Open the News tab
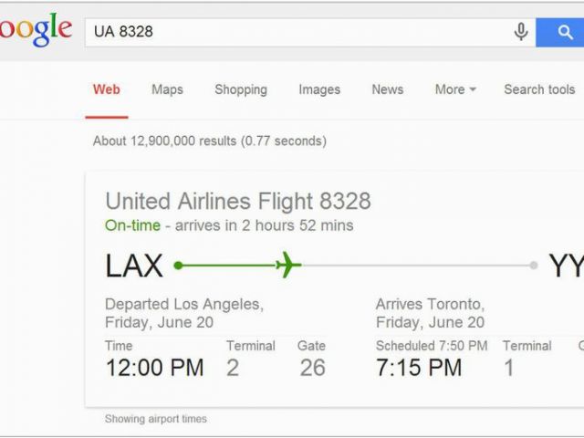Viewport: 584px width, 438px height. pyautogui.click(x=387, y=89)
